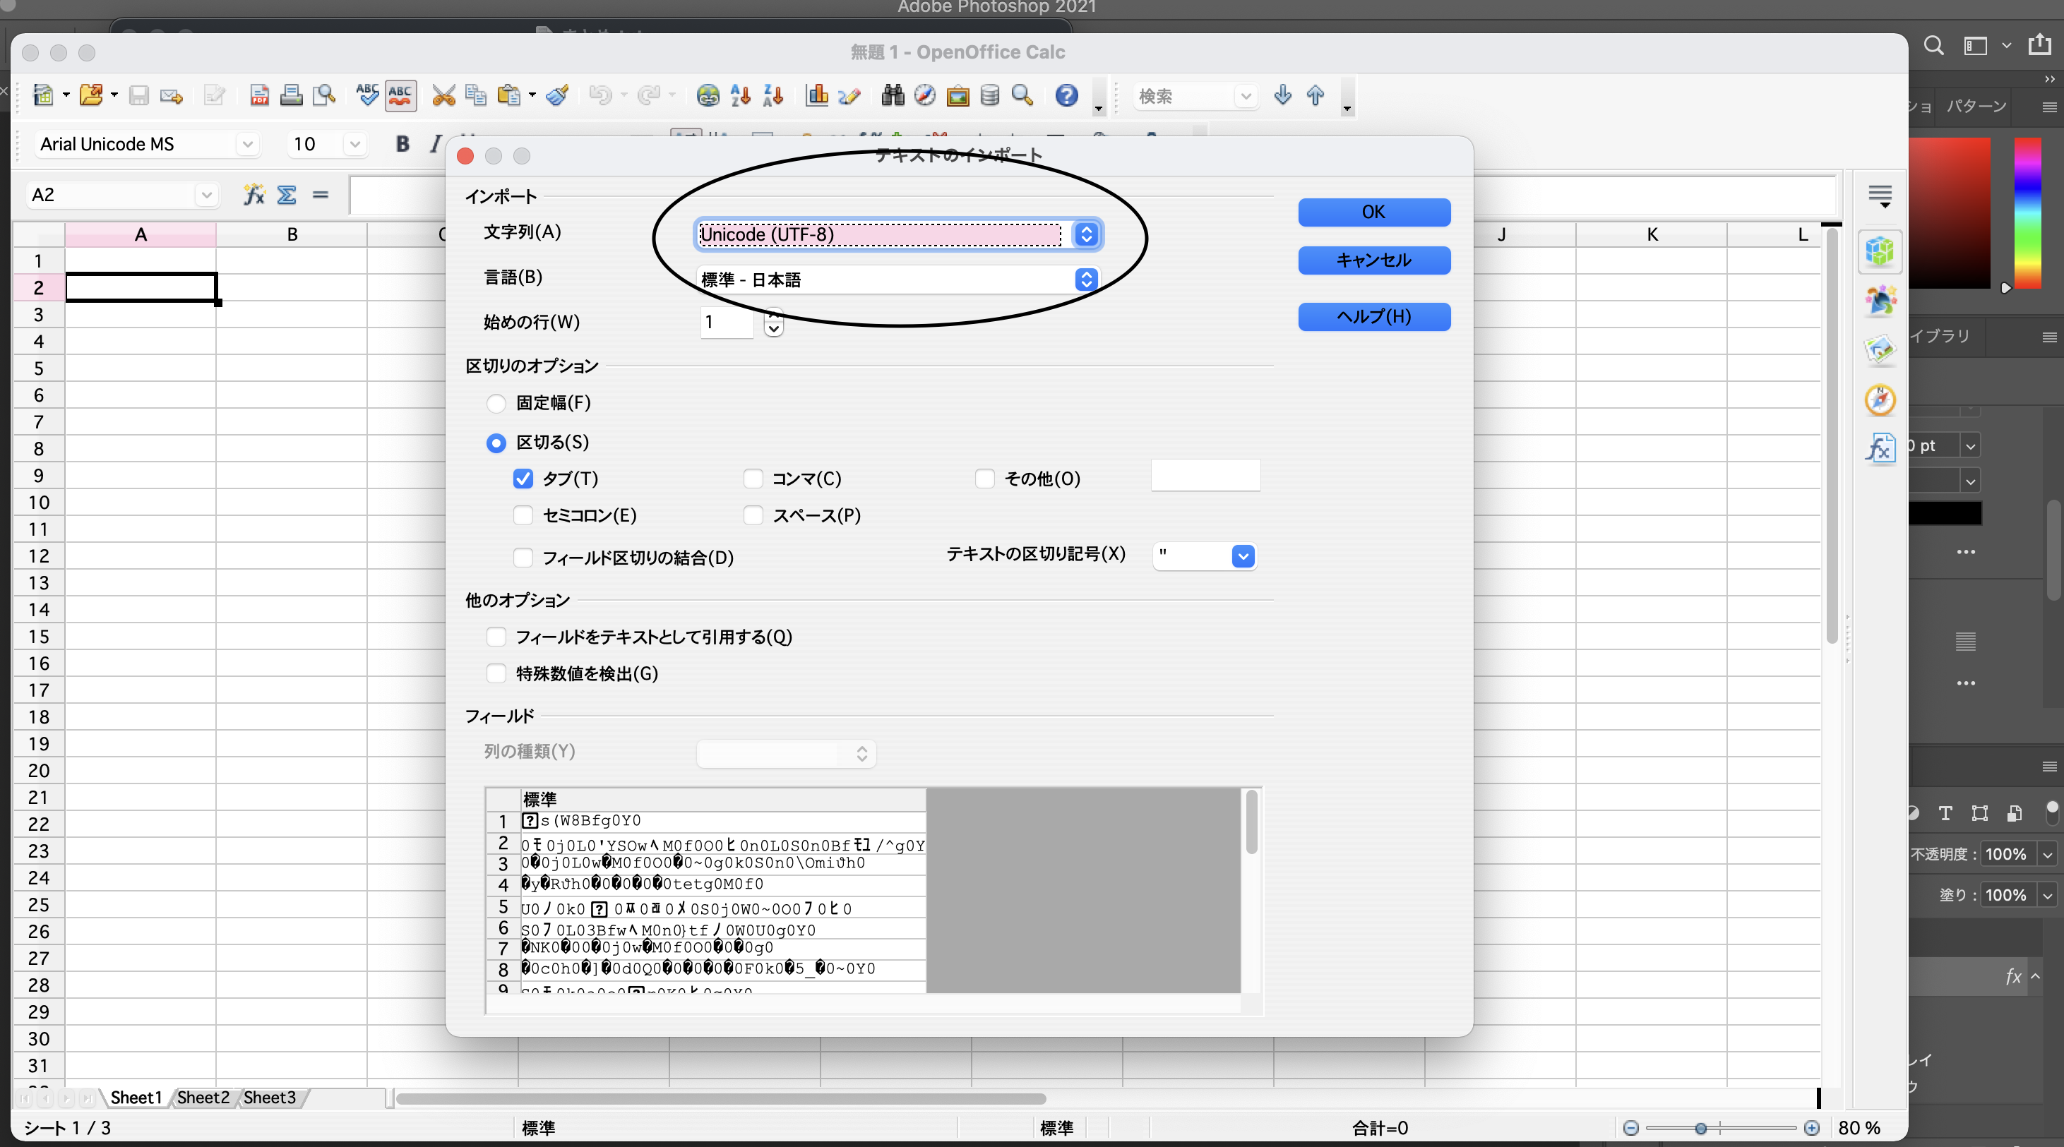This screenshot has width=2064, height=1147.
Task: Uncheck the タブ(T) delimiter checkbox
Action: point(524,478)
